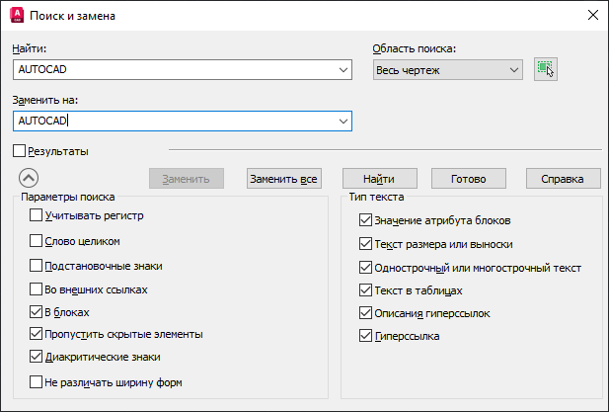
Task: Click the 'Готово' button
Action: 470,179
